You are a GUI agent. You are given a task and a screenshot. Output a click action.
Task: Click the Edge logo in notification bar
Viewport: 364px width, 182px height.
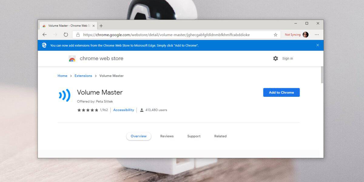[x=44, y=45]
